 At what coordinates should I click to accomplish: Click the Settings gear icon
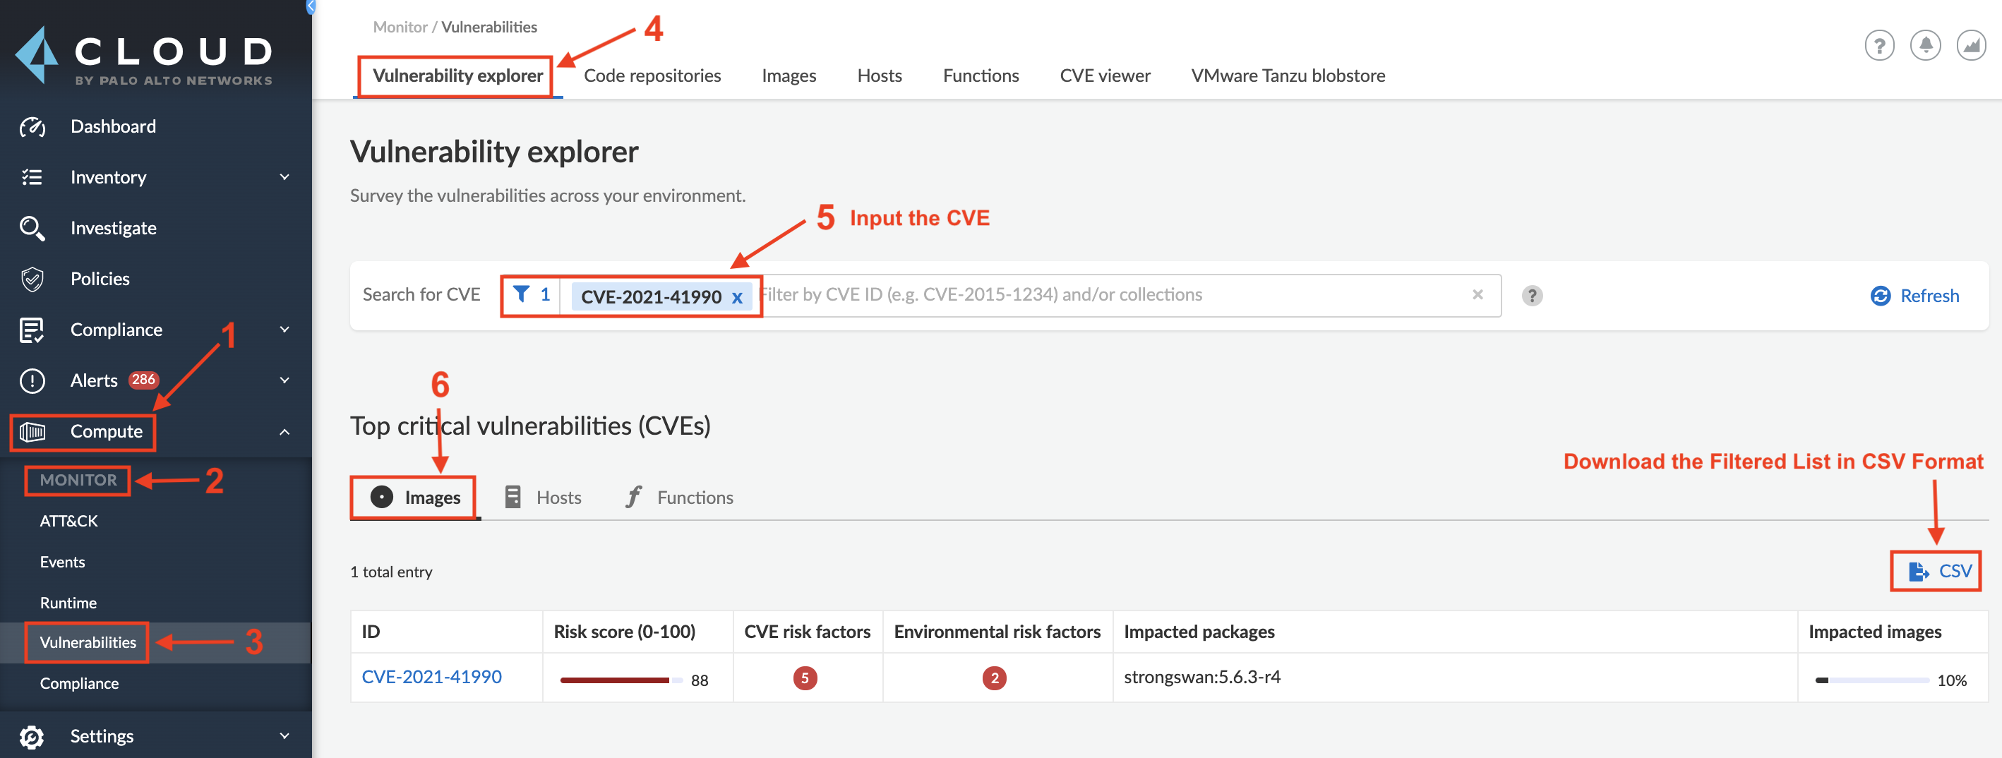(32, 736)
